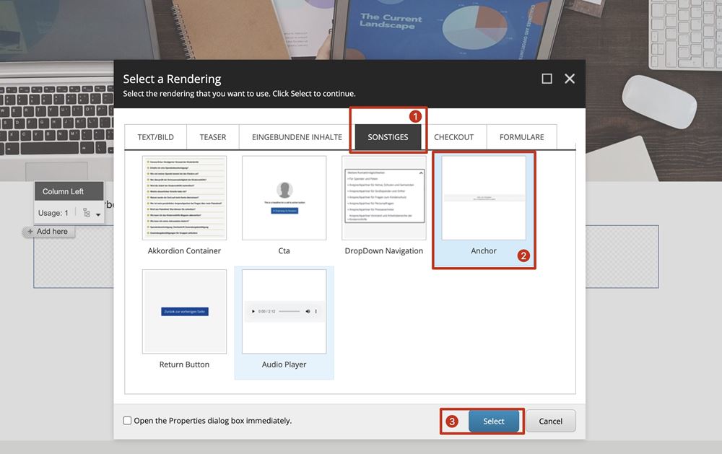The width and height of the screenshot is (722, 454).
Task: Switch to EINGEBUNDENE INHALTE tab
Action: pyautogui.click(x=297, y=137)
